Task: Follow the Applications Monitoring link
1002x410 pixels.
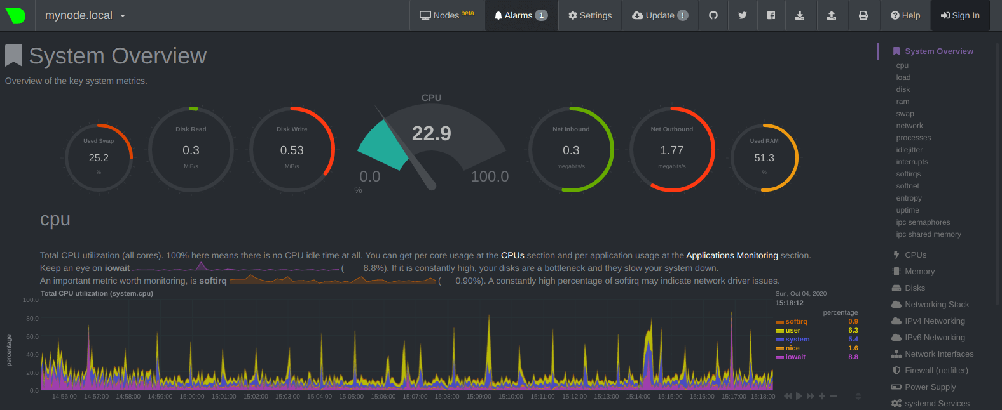Action: (732, 255)
